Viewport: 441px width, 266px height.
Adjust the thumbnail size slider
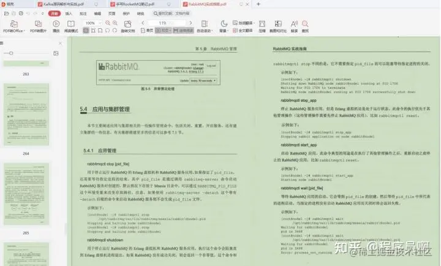pos(10,53)
